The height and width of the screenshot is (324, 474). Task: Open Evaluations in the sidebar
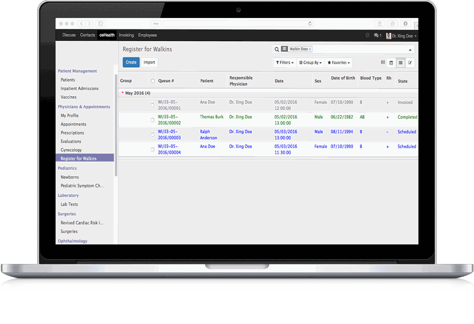tap(71, 141)
